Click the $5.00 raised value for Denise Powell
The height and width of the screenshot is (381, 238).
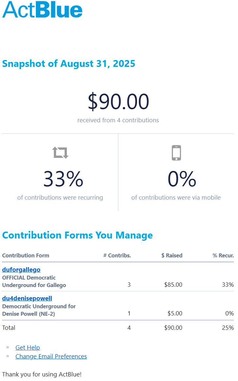pos(175,313)
